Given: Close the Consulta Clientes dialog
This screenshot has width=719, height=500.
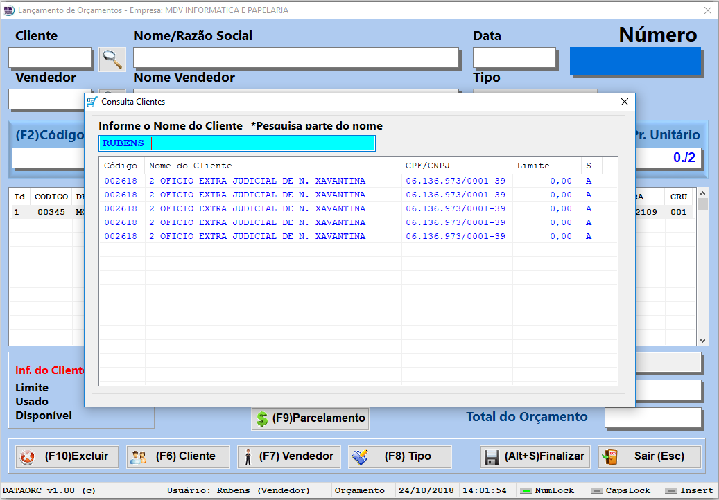Looking at the screenshot, I should point(624,102).
